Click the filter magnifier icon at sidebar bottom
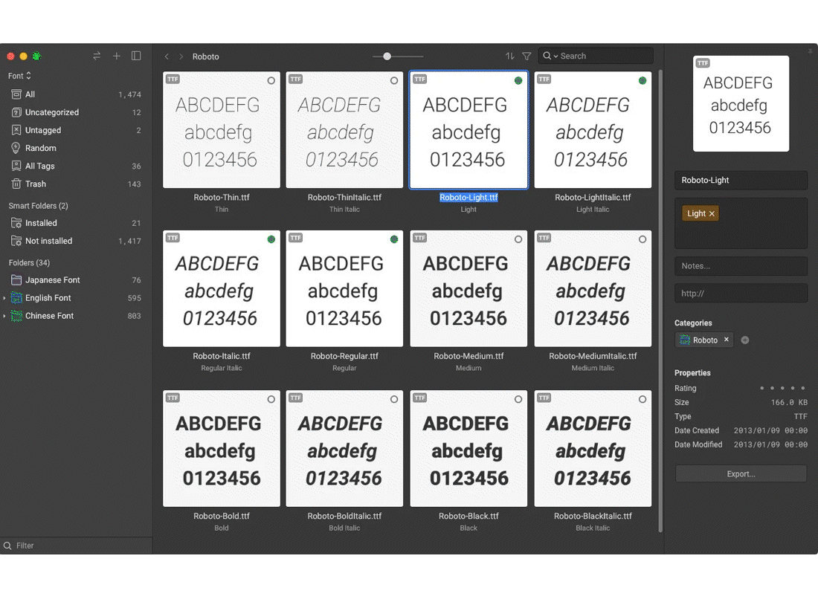This screenshot has width=818, height=602. click(7, 546)
